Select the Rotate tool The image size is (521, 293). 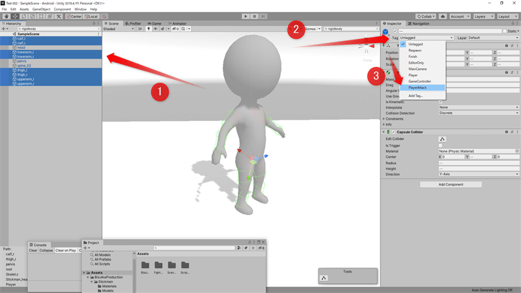point(23,16)
